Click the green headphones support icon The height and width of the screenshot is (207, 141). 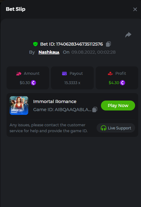point(103,128)
